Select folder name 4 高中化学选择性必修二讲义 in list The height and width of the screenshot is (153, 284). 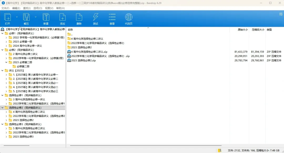(87, 39)
